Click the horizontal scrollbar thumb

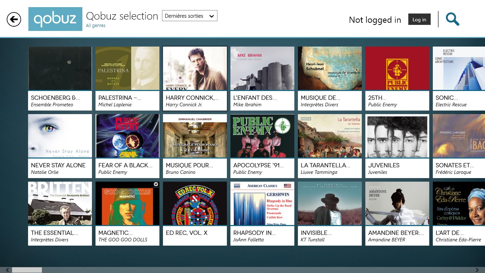point(27,270)
